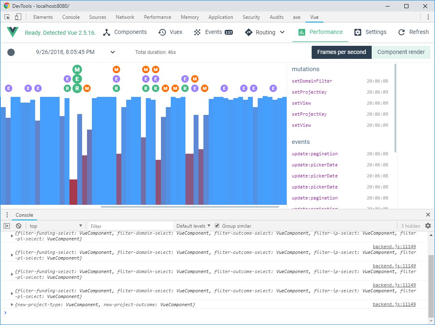Viewport: 435px width, 325px height.
Task: Expand the recording date dropdown chevron
Action: (x=113, y=52)
